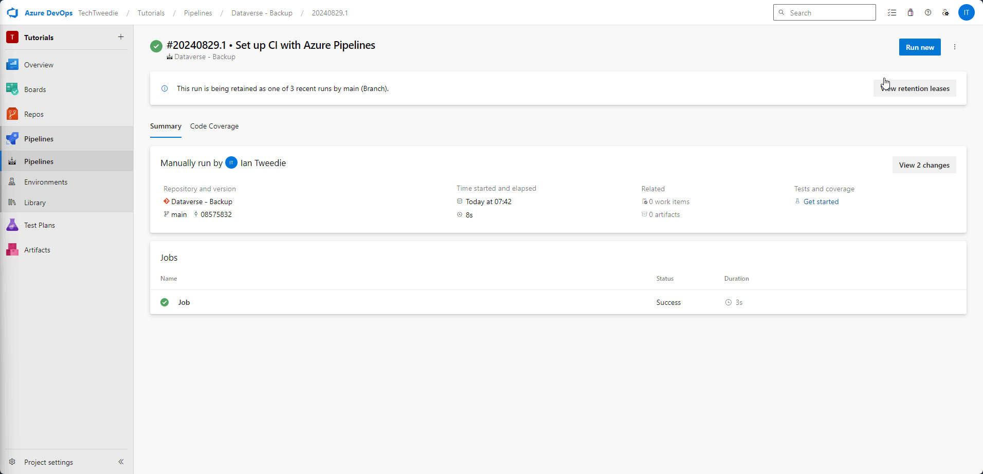Open the Artifacts section
Viewport: 983px width, 474px height.
[x=37, y=249]
